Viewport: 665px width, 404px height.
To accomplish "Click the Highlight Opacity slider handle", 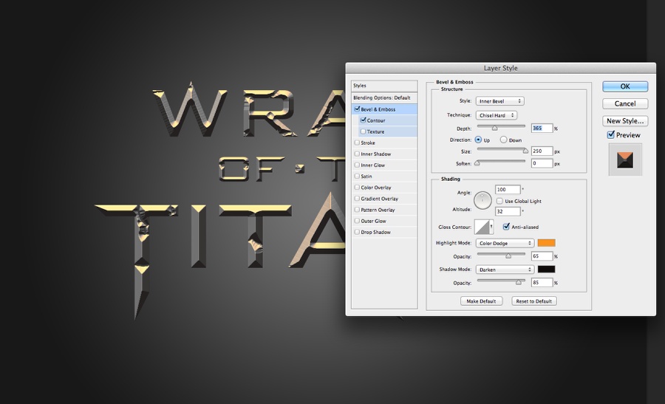I will [x=508, y=256].
